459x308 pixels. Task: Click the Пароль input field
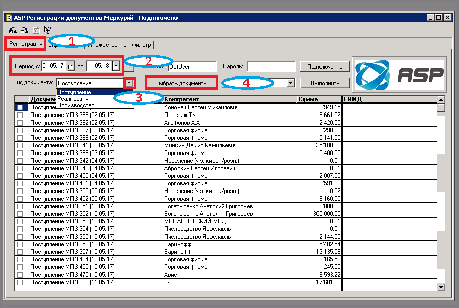[x=271, y=66]
